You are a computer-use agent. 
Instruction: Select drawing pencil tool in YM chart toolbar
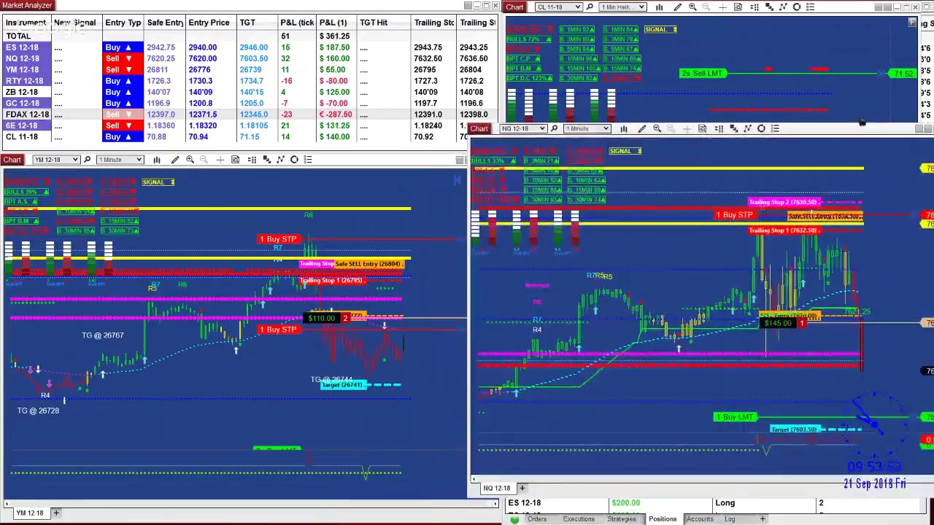pyautogui.click(x=175, y=160)
